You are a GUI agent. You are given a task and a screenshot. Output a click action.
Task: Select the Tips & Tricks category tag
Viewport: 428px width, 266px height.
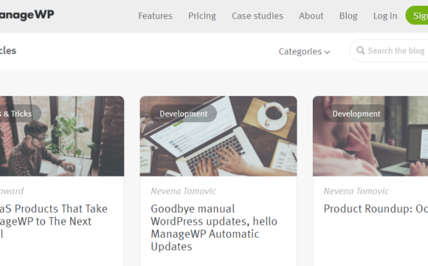coord(21,114)
